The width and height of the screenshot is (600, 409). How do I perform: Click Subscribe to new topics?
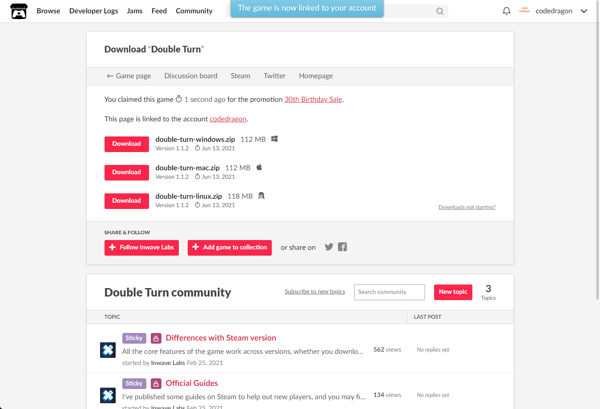click(x=315, y=292)
